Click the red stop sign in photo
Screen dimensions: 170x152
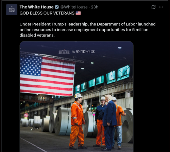26,115
